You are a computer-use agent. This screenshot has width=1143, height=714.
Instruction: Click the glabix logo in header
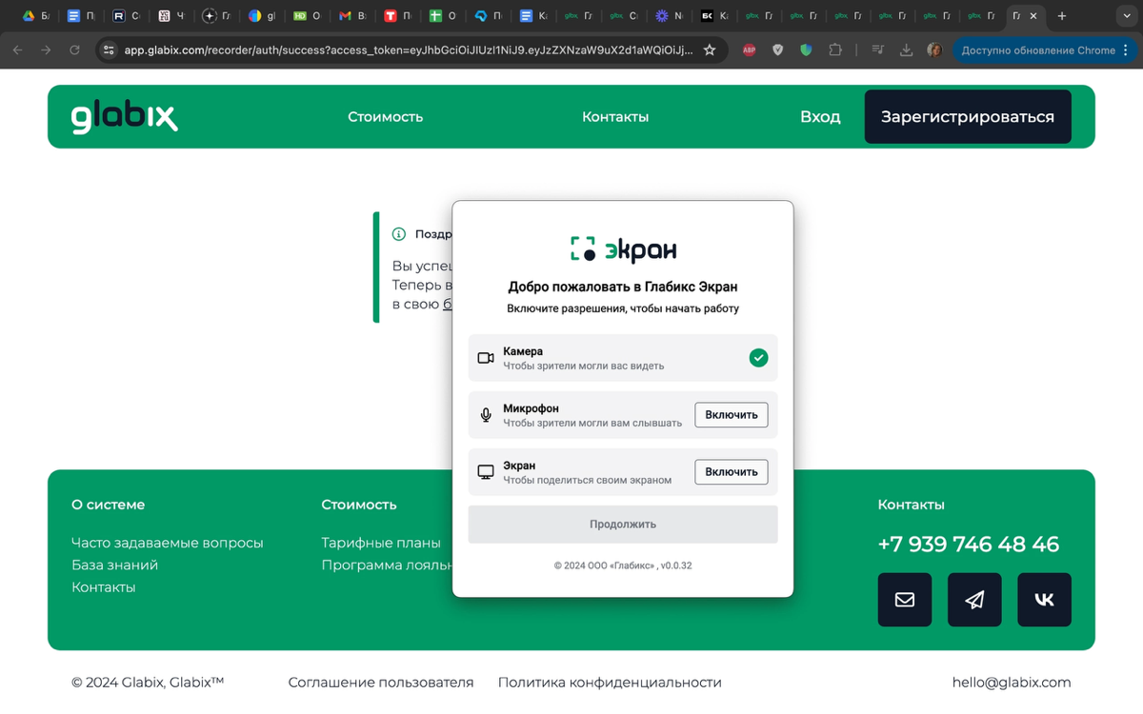[124, 117]
